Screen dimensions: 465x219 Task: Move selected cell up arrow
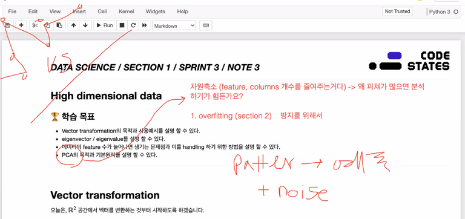[x=73, y=25]
